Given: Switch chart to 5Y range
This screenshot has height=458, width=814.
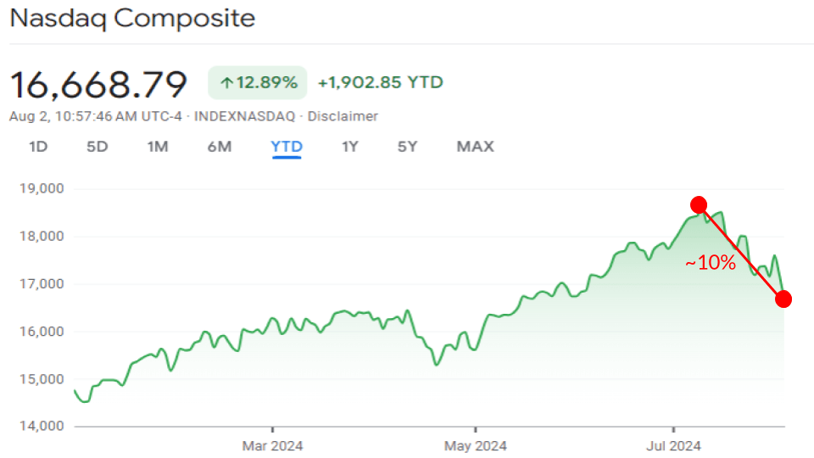Looking at the screenshot, I should [x=408, y=147].
